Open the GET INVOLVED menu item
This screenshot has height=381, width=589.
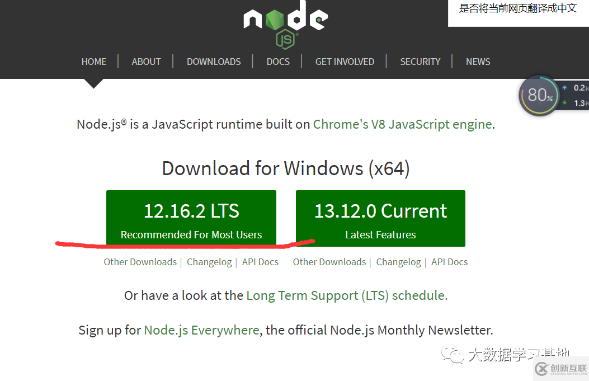pyautogui.click(x=345, y=62)
